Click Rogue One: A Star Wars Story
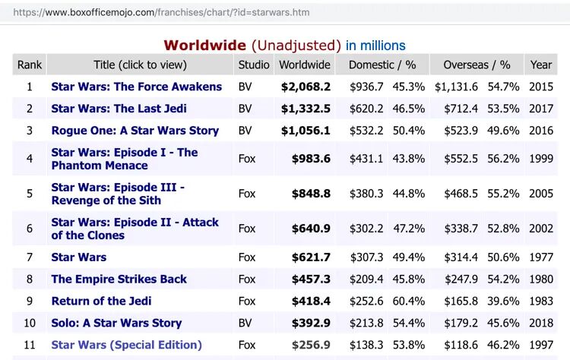The image size is (570, 360). pos(135,131)
